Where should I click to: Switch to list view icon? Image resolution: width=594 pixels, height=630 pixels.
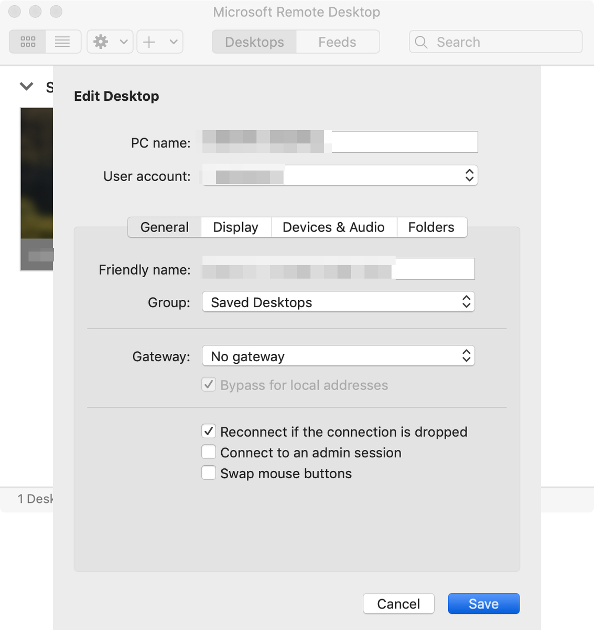63,42
